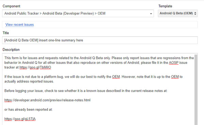The height and width of the screenshot is (125, 204).
Task: Click the Description label
Action: 11,50
